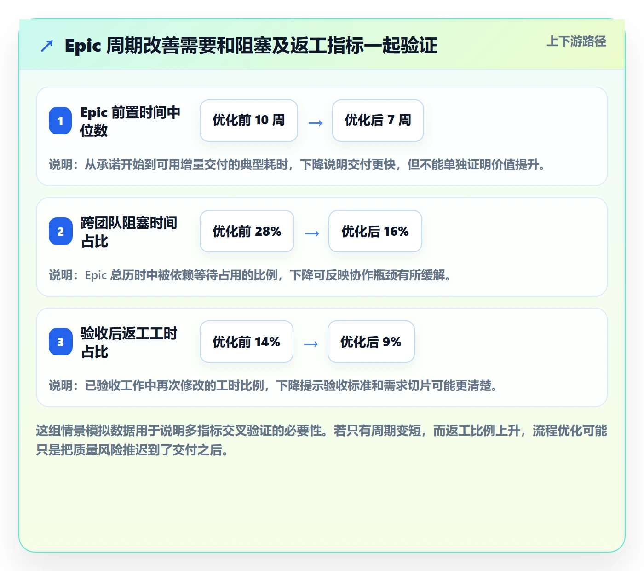644x571 pixels.
Task: Click the 优化后 7 周 value chip
Action: click(378, 121)
